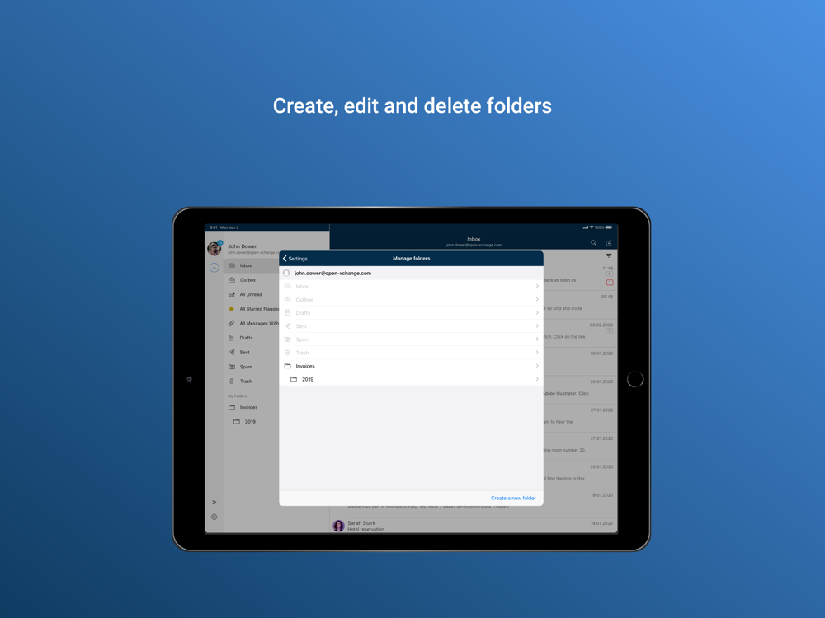Viewport: 825px width, 618px height.
Task: Select All Unread in sidebar
Action: point(252,294)
